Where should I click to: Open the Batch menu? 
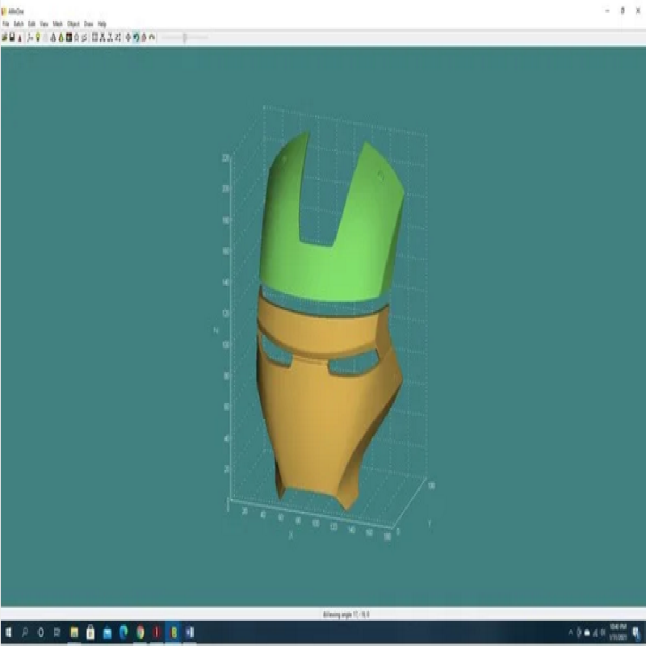pos(18,24)
